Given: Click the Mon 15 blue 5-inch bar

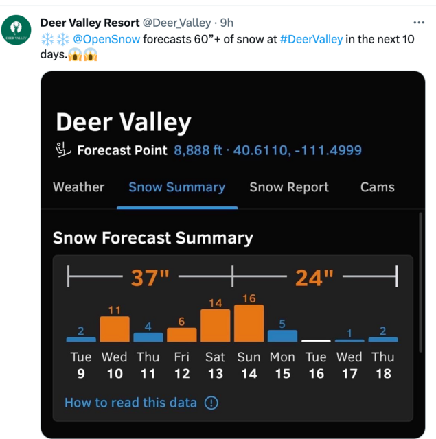Looking at the screenshot, I should (x=282, y=335).
